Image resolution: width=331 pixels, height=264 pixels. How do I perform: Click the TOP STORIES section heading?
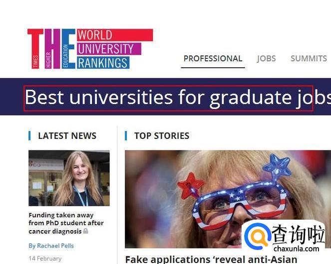162,135
